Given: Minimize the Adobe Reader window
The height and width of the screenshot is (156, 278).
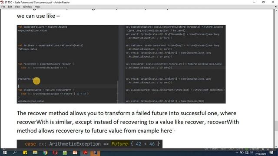Looking at the screenshot, I should pyautogui.click(x=254, y=2).
